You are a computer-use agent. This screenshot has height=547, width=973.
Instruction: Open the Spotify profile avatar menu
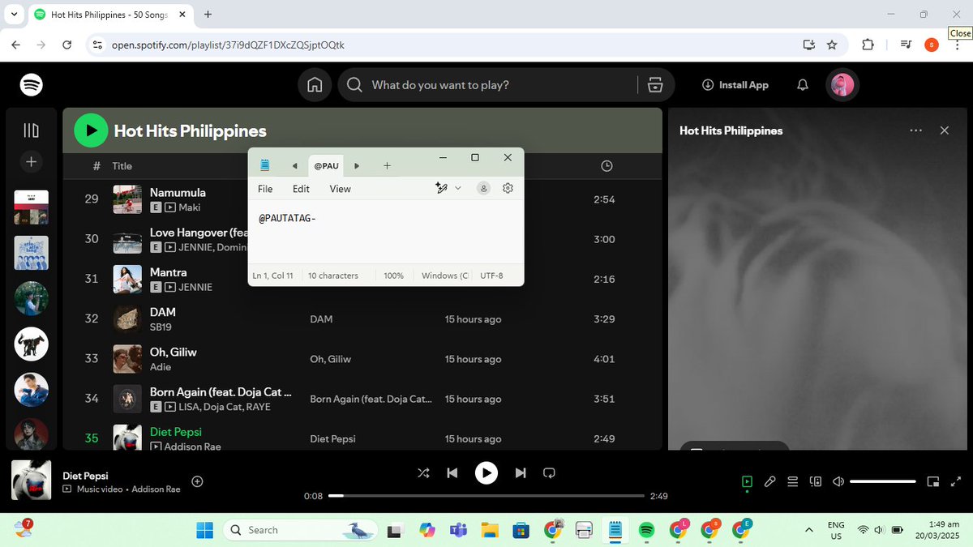click(842, 85)
